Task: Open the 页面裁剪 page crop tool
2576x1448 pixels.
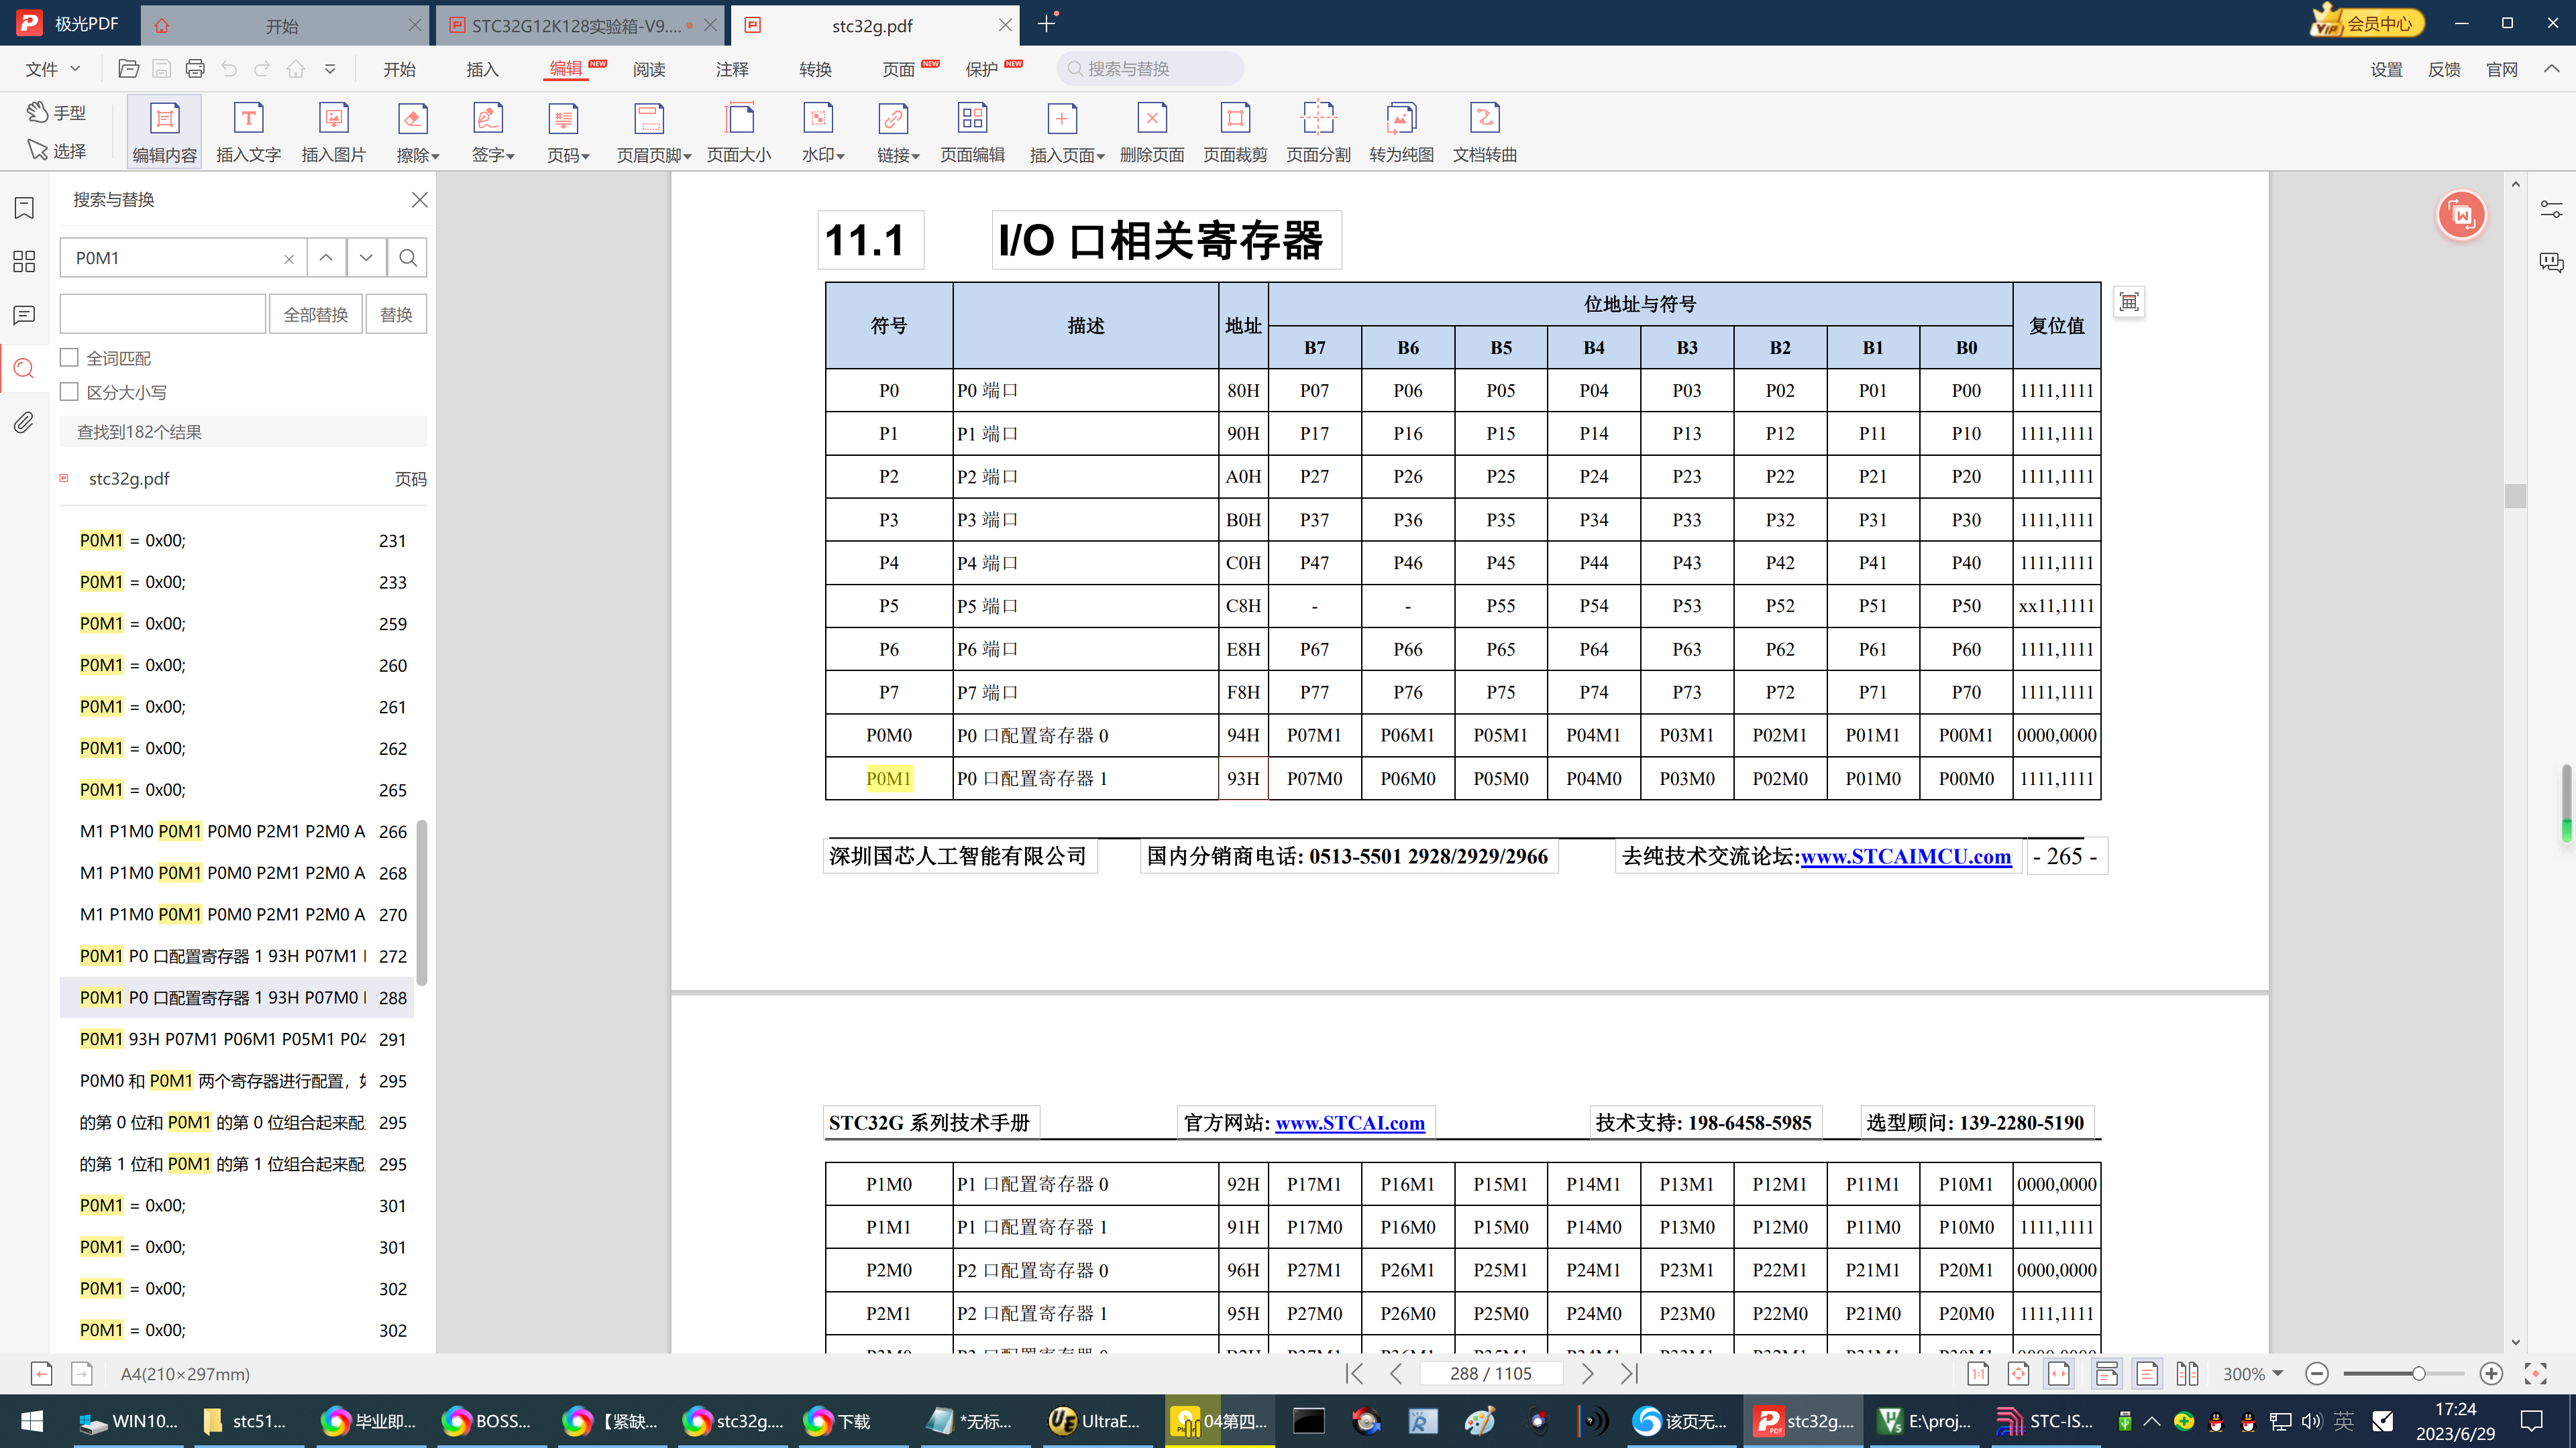Action: pyautogui.click(x=1235, y=132)
